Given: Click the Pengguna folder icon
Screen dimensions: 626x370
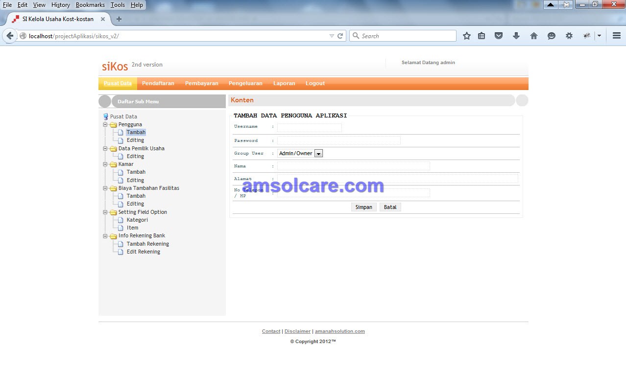Looking at the screenshot, I should [x=113, y=124].
